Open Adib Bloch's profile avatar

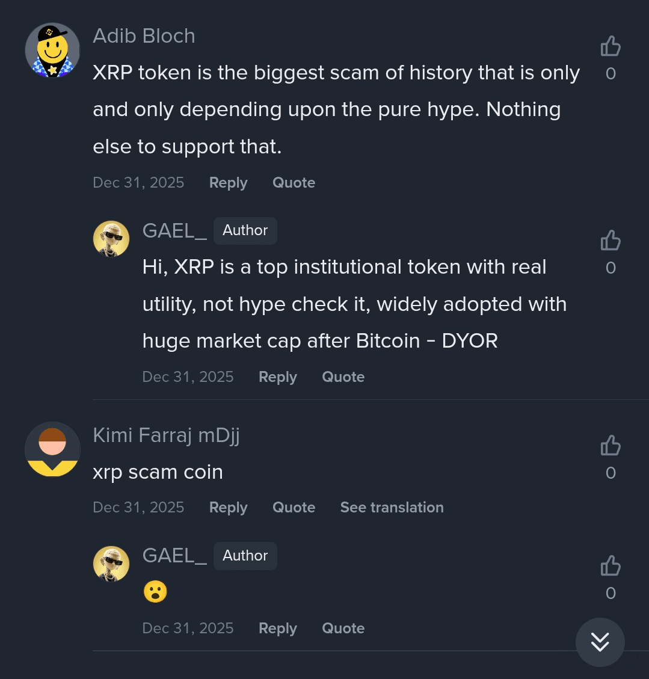pyautogui.click(x=52, y=50)
